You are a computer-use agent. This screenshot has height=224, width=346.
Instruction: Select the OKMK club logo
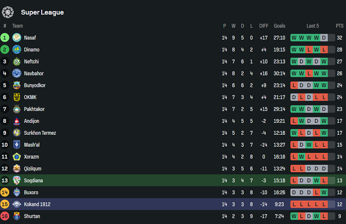[x=17, y=98]
